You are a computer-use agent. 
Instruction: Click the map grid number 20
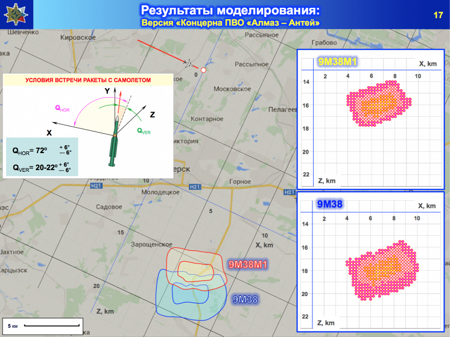tap(97, 286)
